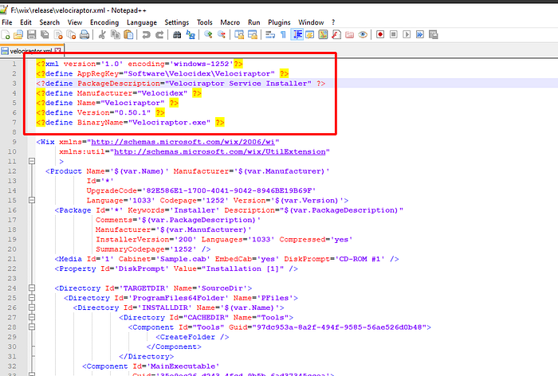Zoom in with the magnifier plus icon
558x376 pixels.
(208, 35)
